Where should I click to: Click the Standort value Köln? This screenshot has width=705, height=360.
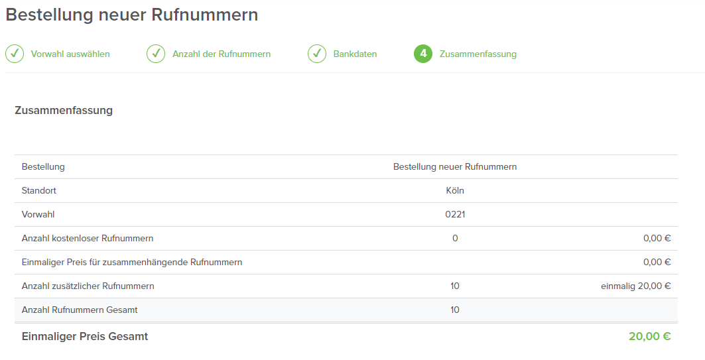point(455,190)
